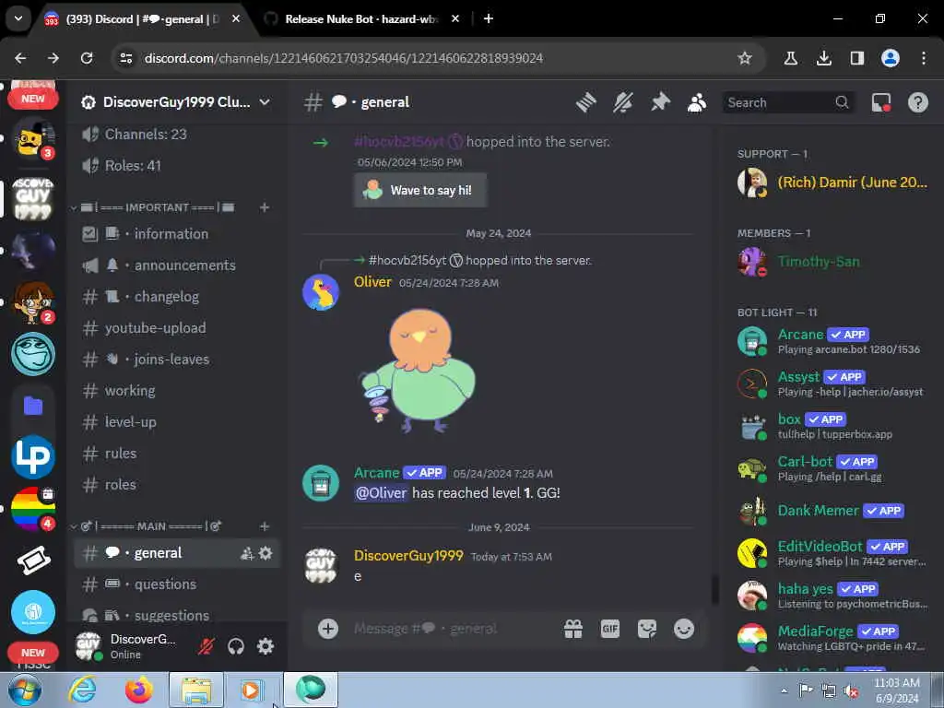This screenshot has width=944, height=708.
Task: Open Edit Channel gear on general
Action: click(x=265, y=553)
